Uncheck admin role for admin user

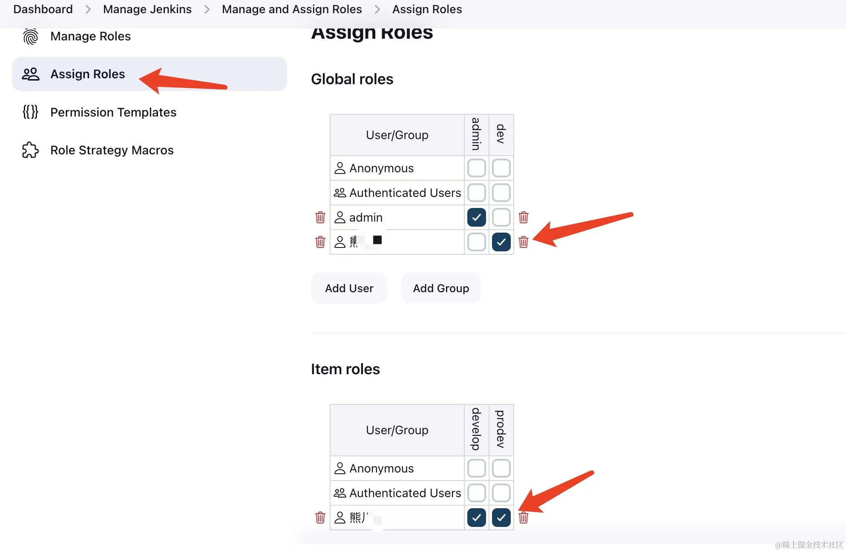476,217
